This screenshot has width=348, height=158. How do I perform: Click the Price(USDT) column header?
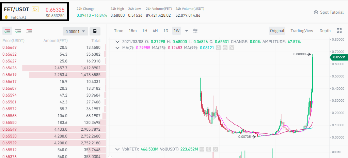point(13,41)
